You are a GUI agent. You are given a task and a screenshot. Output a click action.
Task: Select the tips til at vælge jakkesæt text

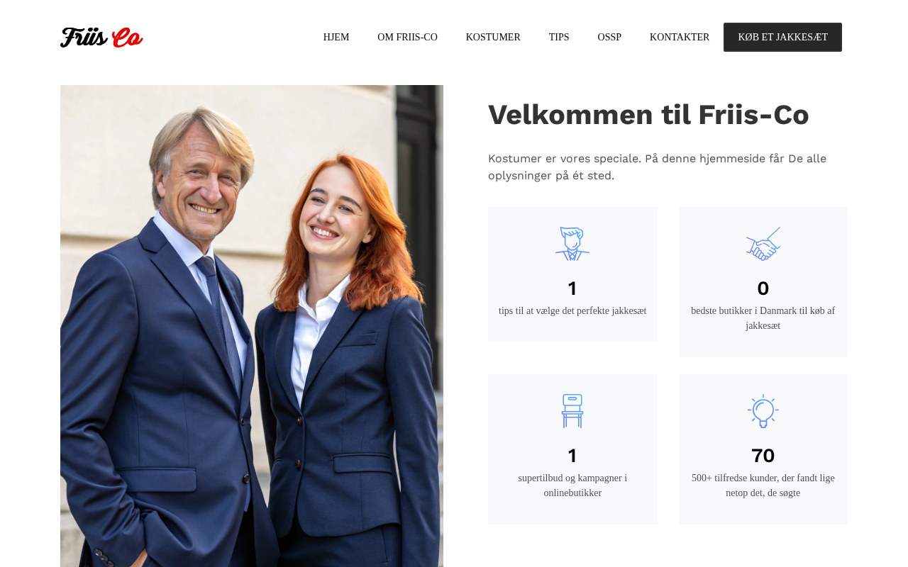point(572,310)
